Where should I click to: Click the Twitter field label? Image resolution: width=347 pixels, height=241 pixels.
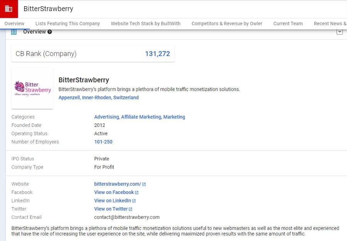coord(19,209)
